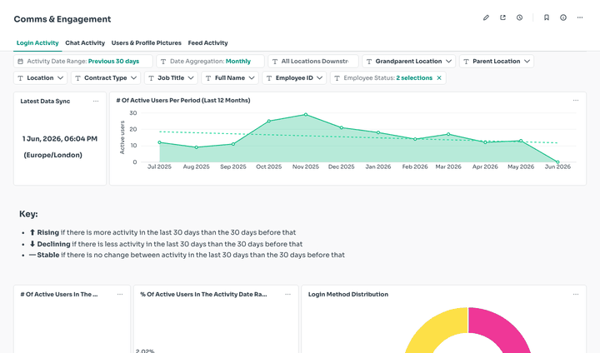Image resolution: width=600 pixels, height=353 pixels.
Task: Click Jun 2026 data point on chart
Action: pos(557,162)
